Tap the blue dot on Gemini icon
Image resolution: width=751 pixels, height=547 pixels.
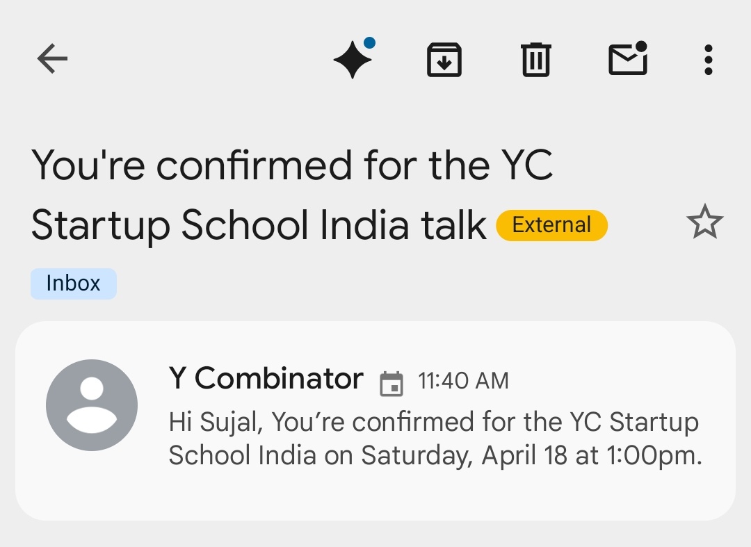click(369, 43)
